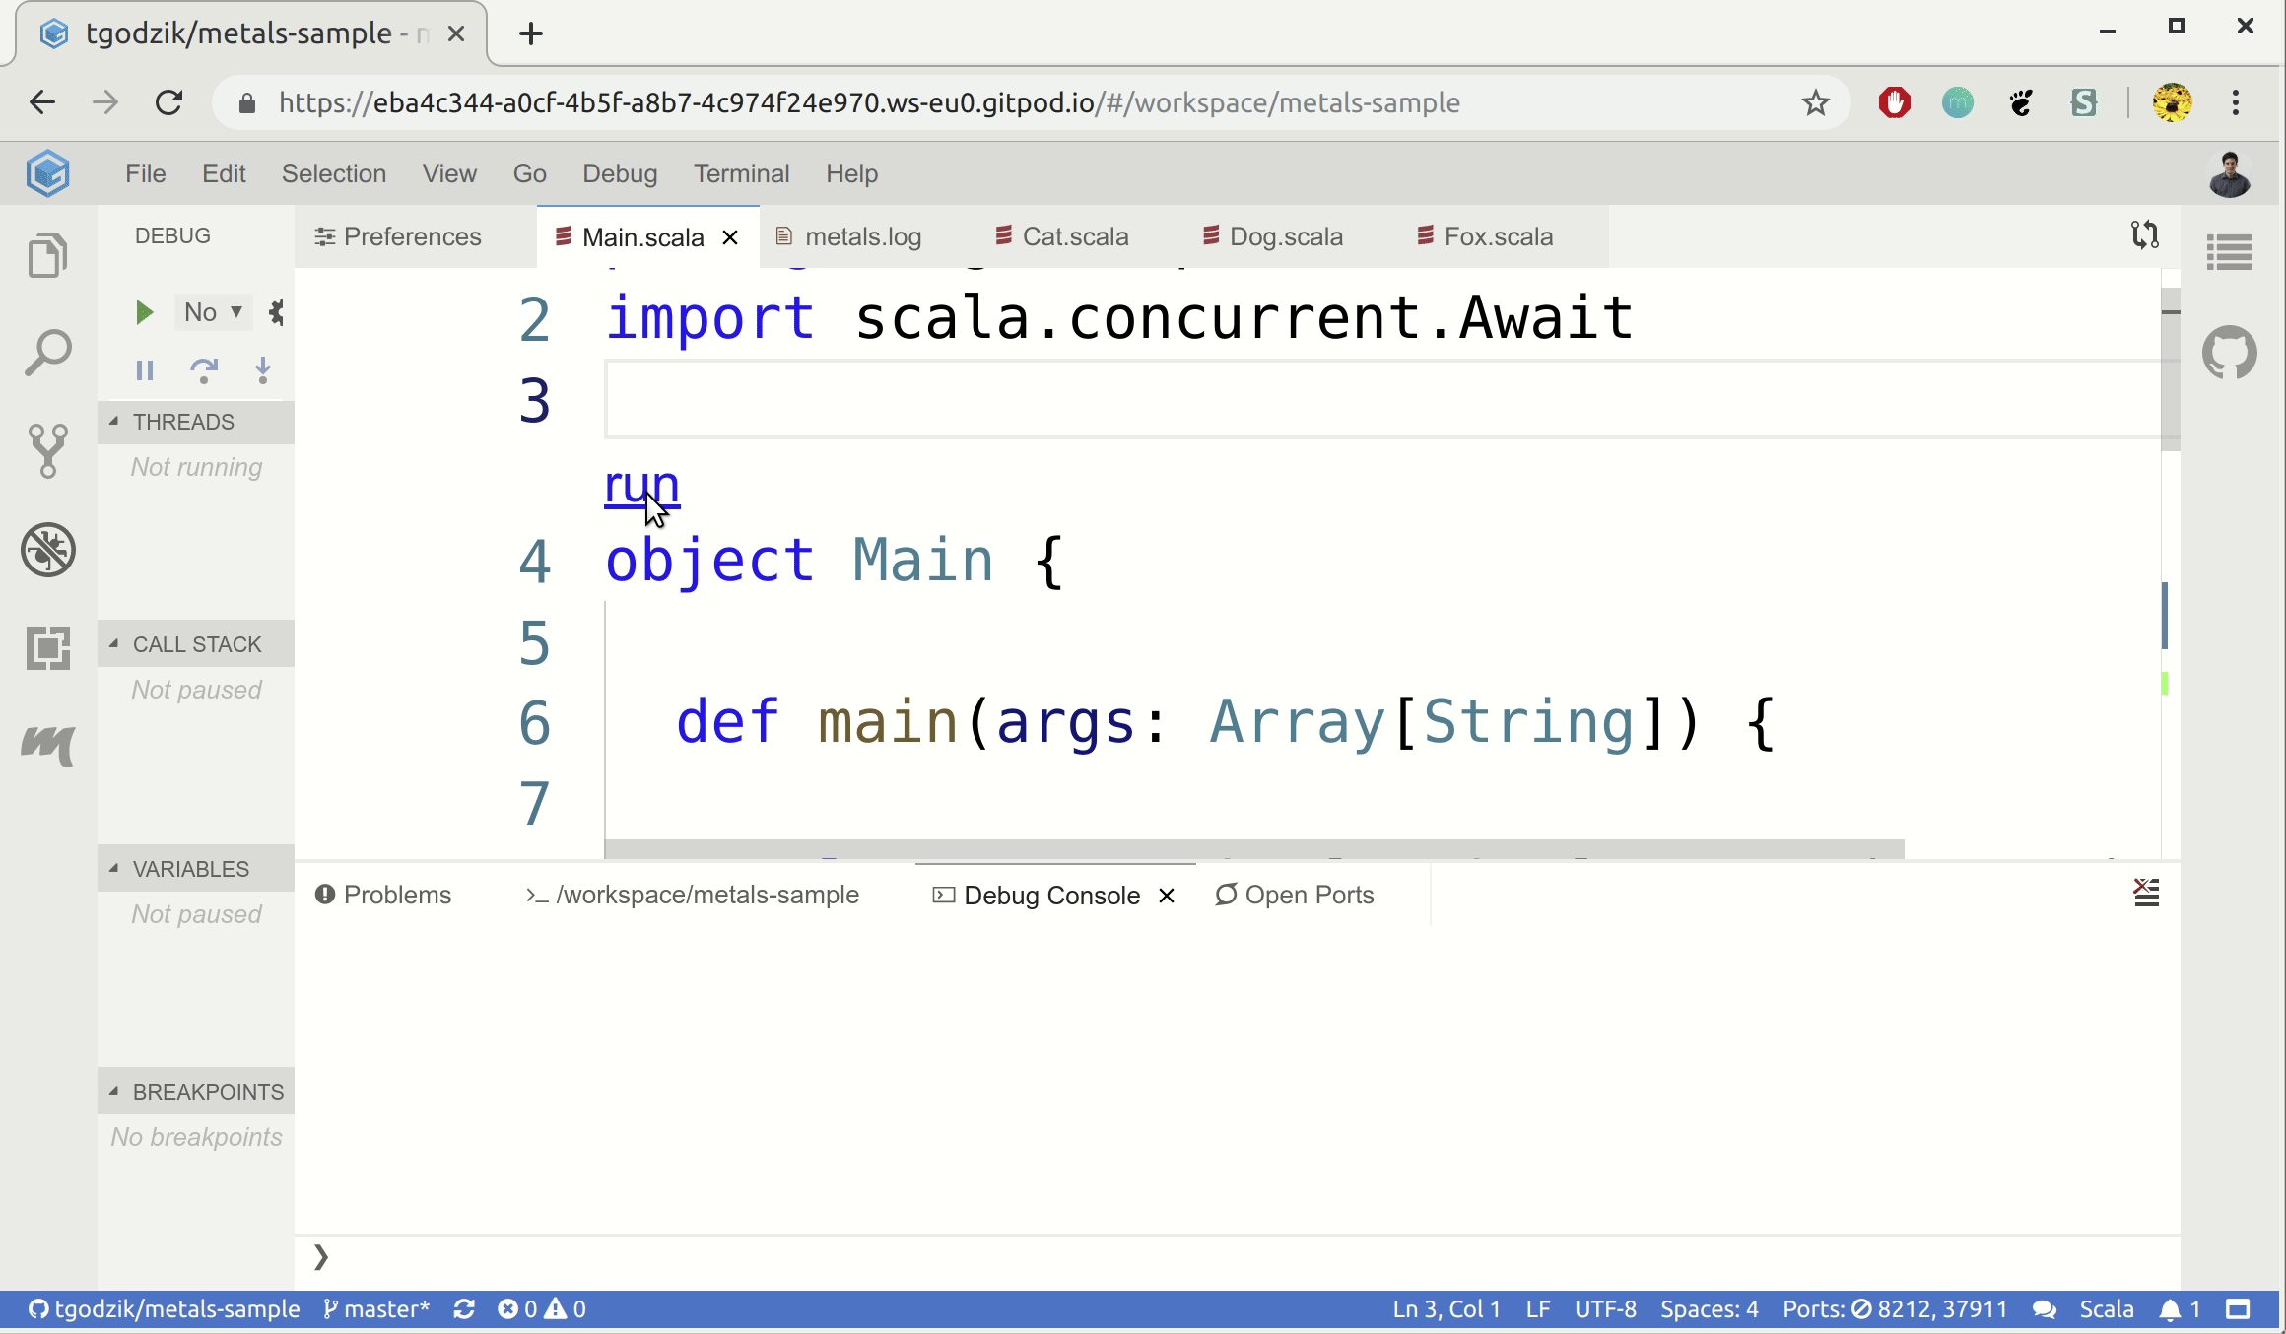The width and height of the screenshot is (2286, 1334).
Task: Click the run code lens link
Action: 641,485
